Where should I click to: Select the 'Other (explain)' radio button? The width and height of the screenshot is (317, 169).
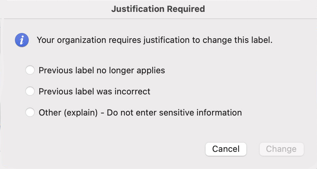pos(30,113)
